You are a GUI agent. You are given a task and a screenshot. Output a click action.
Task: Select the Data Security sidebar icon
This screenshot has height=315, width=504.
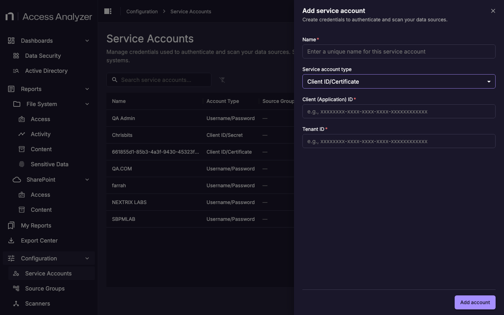tap(15, 56)
